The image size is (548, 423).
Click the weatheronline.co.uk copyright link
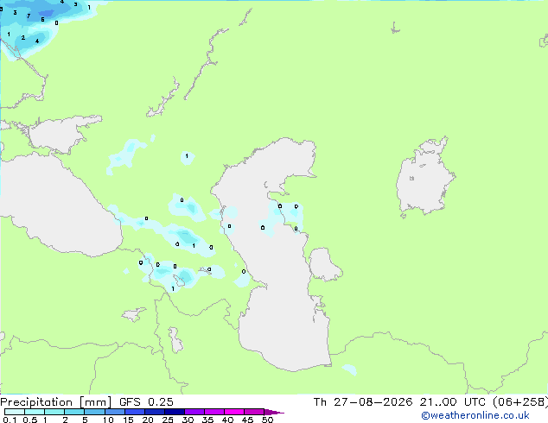tap(475, 415)
